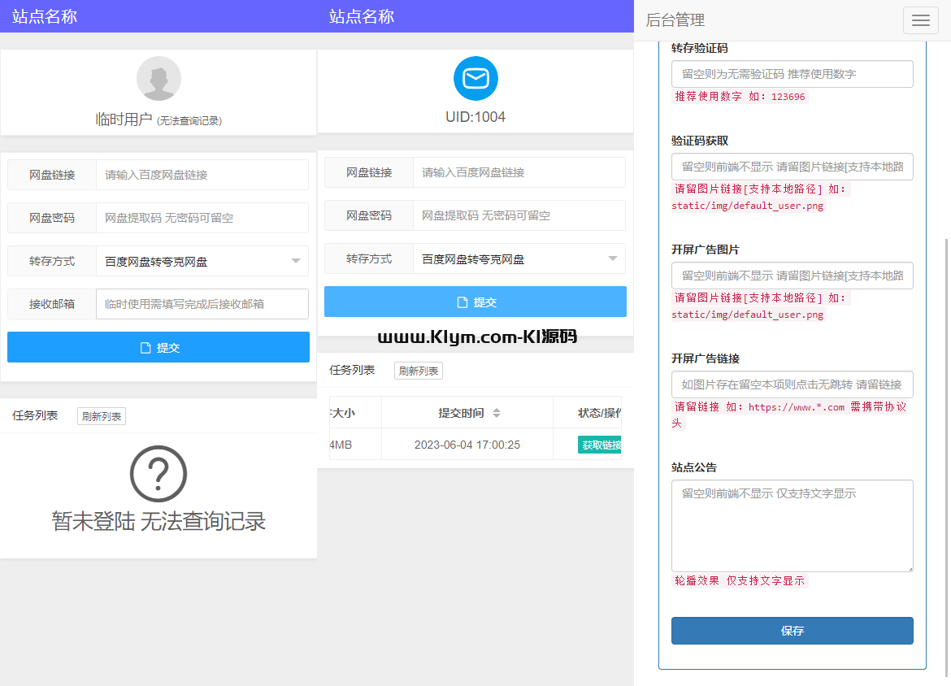Click the temporary user avatar icon
The width and height of the screenshot is (951, 686).
point(158,79)
